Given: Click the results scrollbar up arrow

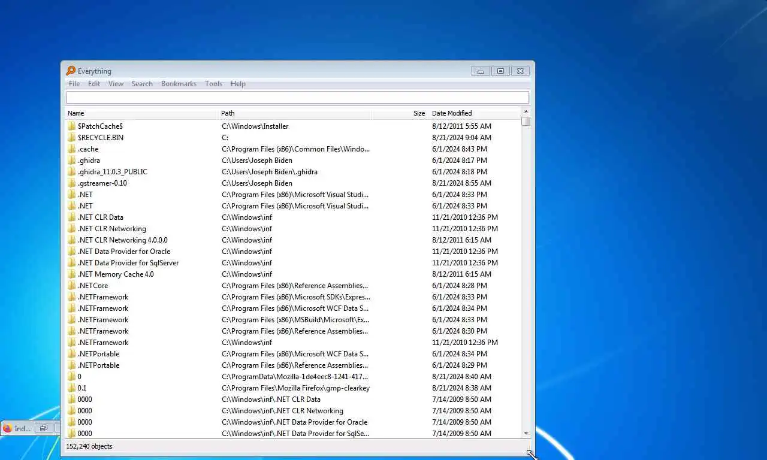Looking at the screenshot, I should tap(526, 112).
